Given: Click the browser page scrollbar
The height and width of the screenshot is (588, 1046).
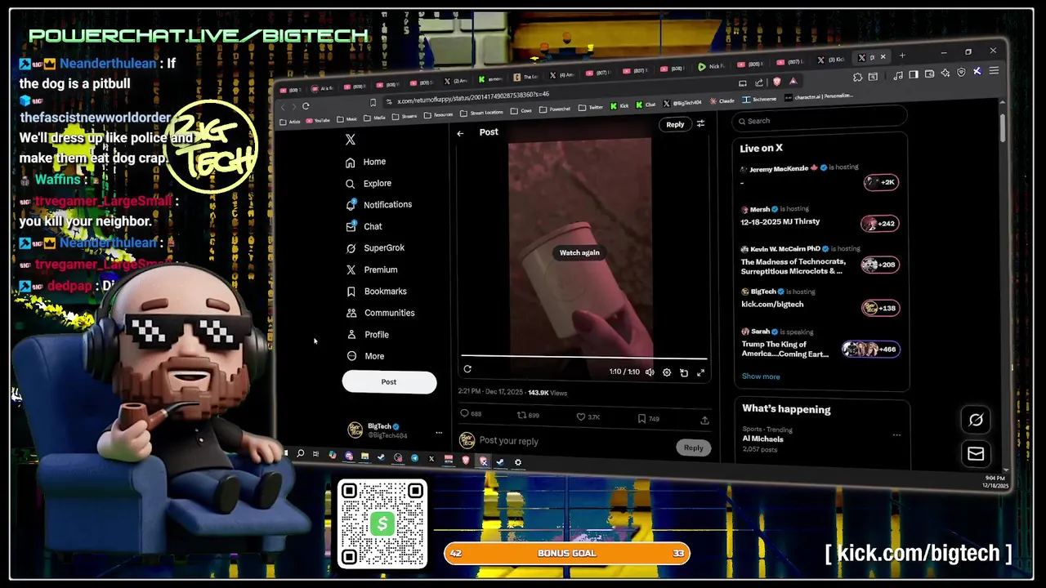Looking at the screenshot, I should 1002,127.
